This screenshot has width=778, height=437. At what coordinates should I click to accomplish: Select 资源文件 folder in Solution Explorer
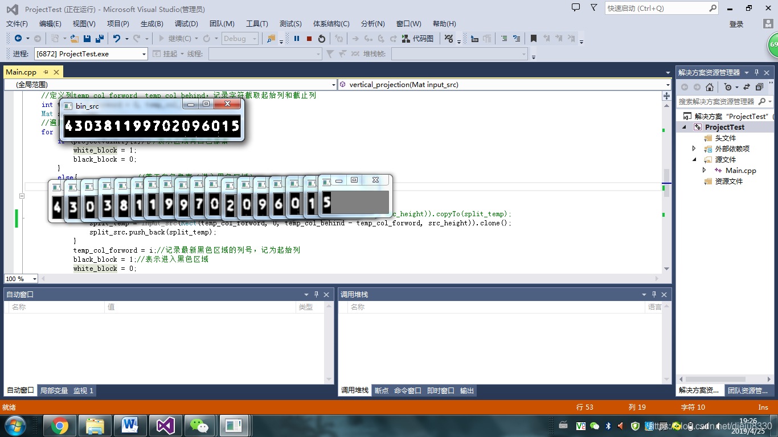pyautogui.click(x=728, y=182)
